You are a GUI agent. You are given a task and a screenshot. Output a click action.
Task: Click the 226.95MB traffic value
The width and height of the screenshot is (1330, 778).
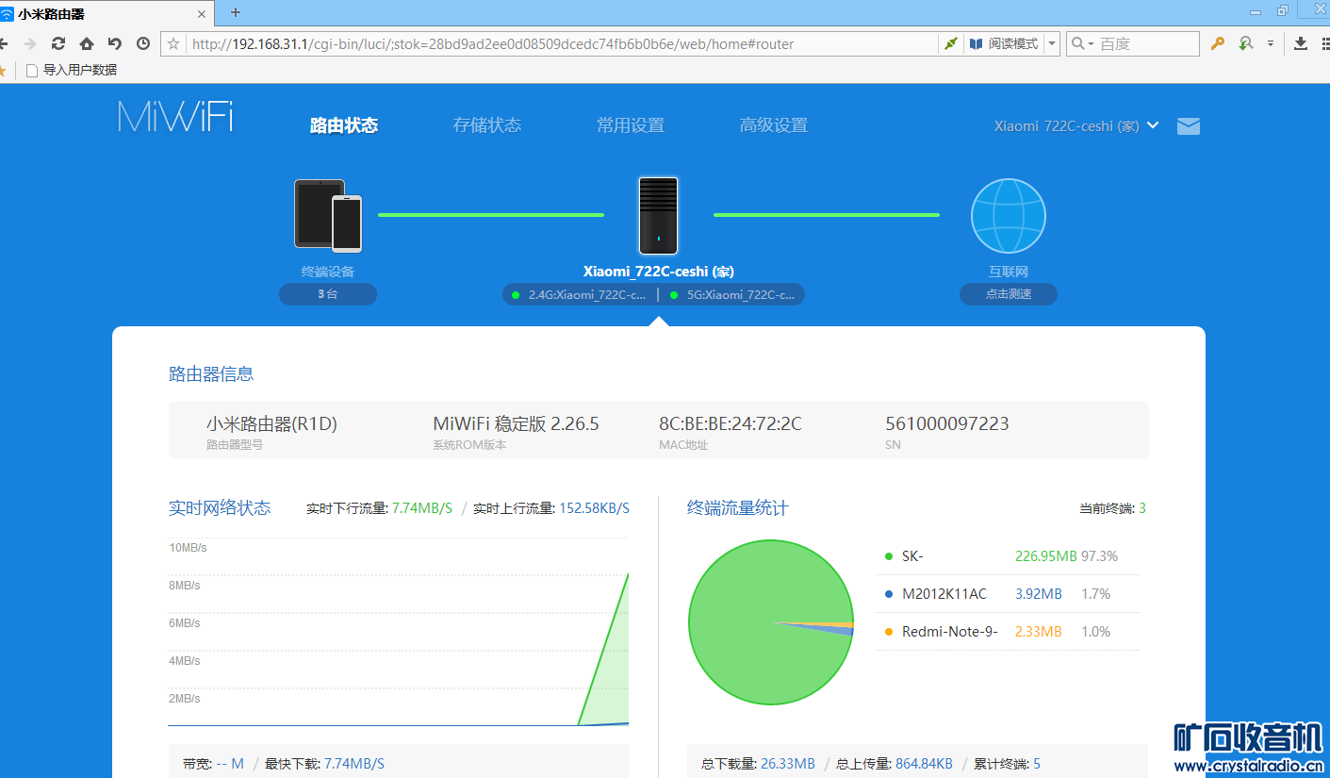[x=1045, y=556]
